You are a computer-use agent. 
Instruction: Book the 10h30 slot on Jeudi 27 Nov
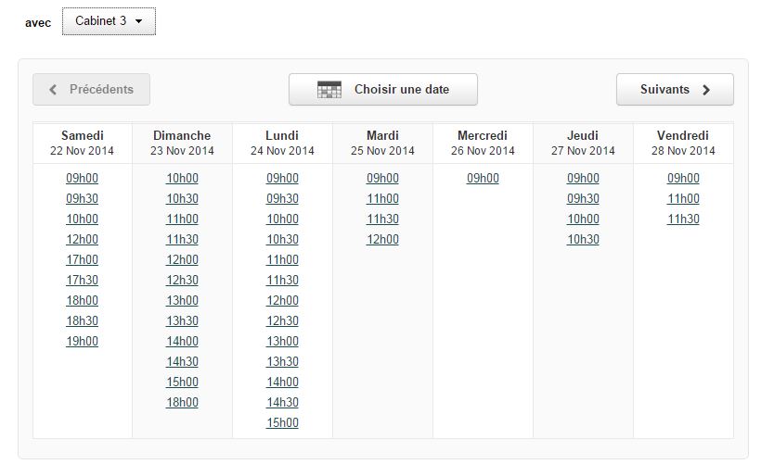(x=584, y=239)
